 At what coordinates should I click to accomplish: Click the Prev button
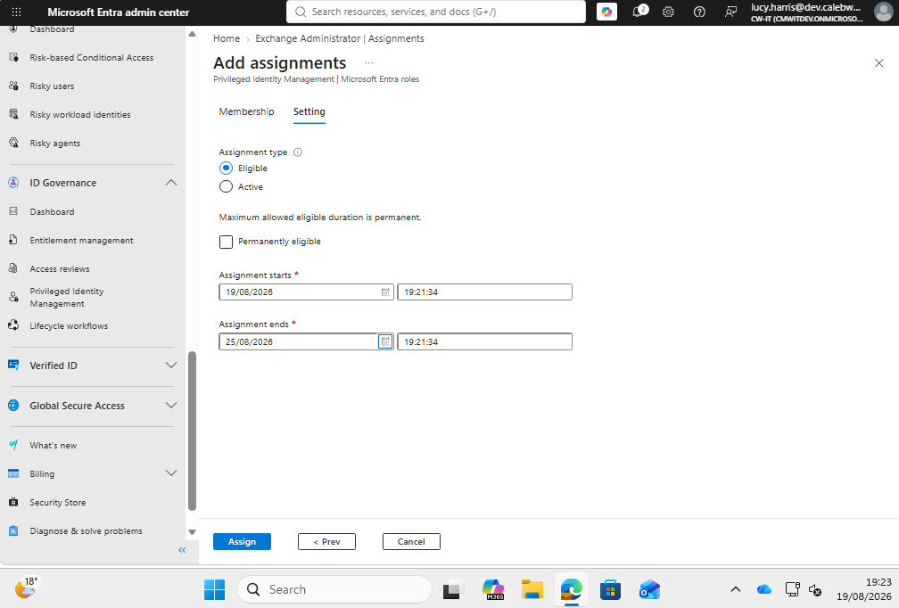(x=326, y=541)
